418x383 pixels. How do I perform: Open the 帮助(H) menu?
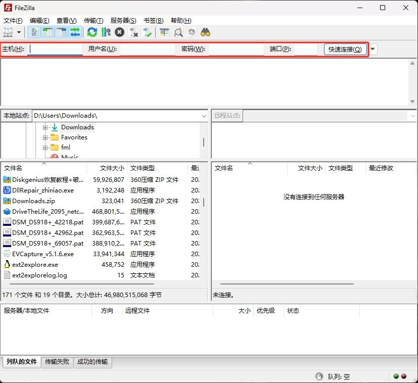coord(181,21)
